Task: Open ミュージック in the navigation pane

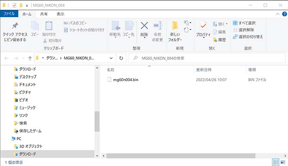Action: click(27, 108)
